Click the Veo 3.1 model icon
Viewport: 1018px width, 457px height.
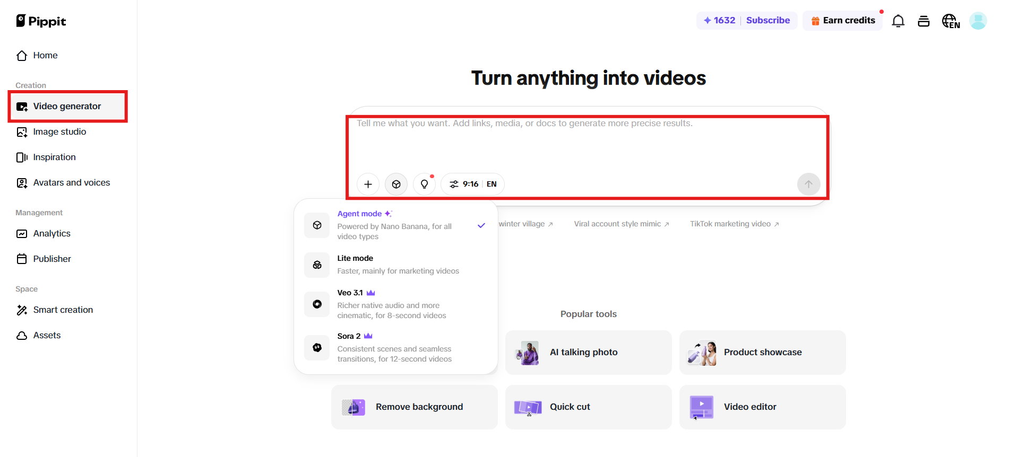pos(317,304)
